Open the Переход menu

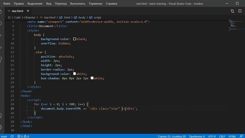pyautogui.click(x=60, y=3)
